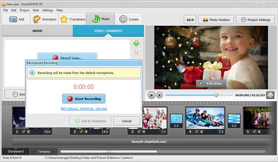Open the Help menu
Image resolution: width=278 pixels, height=162 pixels.
pos(59,10)
